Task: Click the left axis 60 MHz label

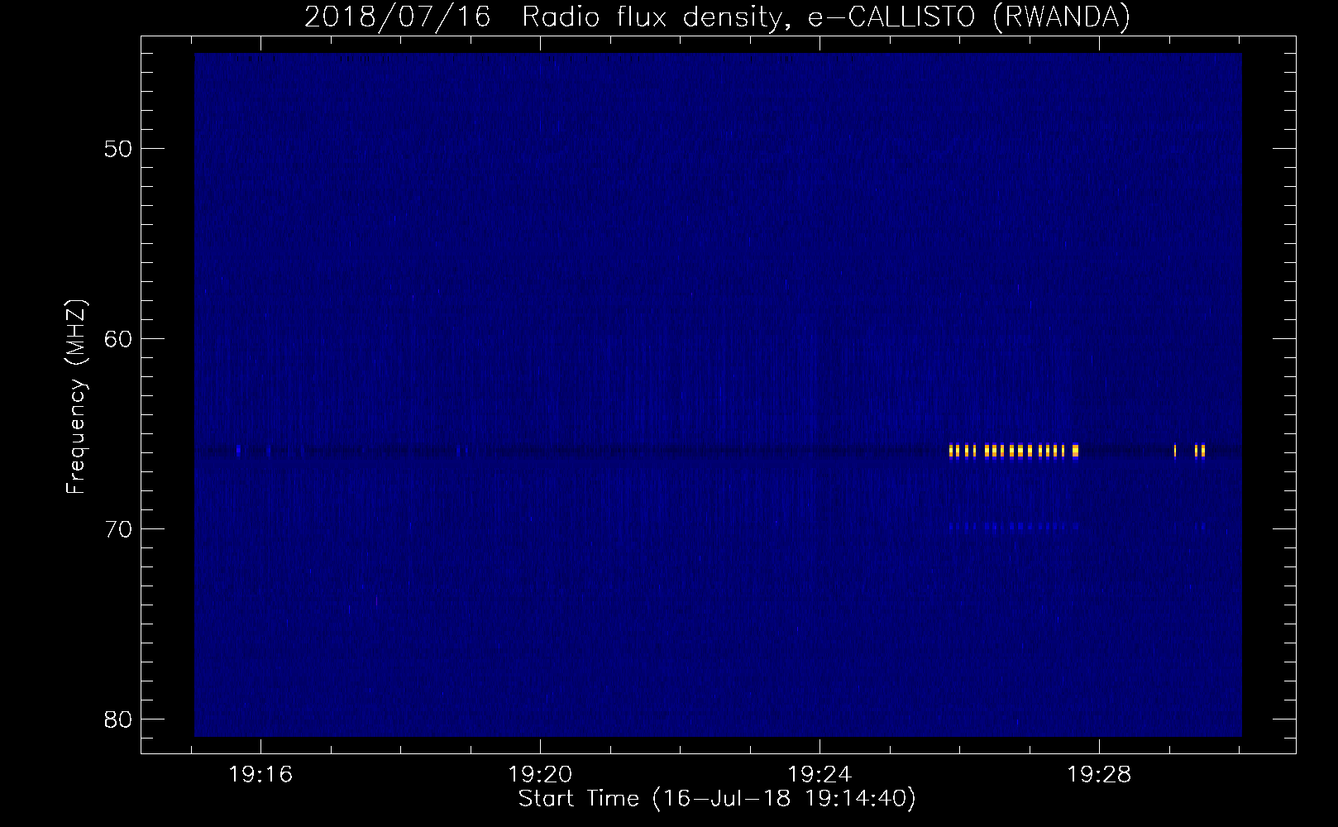Action: point(119,339)
